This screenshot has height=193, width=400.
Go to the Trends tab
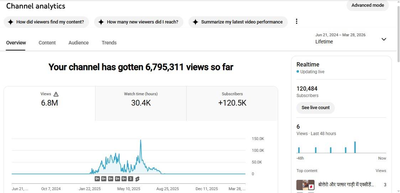click(109, 43)
